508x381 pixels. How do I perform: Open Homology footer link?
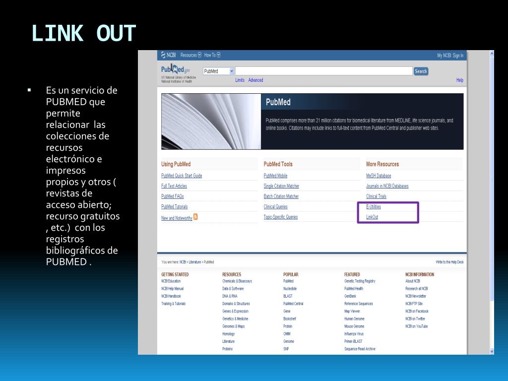[228, 334]
